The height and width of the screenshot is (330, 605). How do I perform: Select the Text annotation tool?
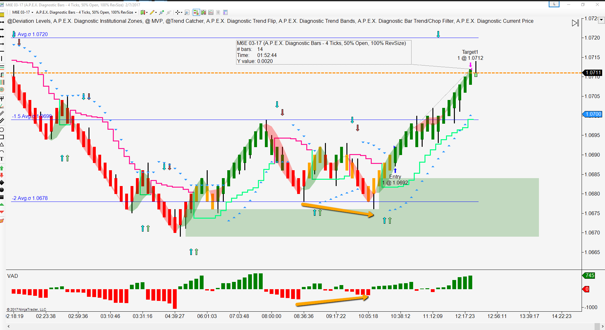click(2, 159)
